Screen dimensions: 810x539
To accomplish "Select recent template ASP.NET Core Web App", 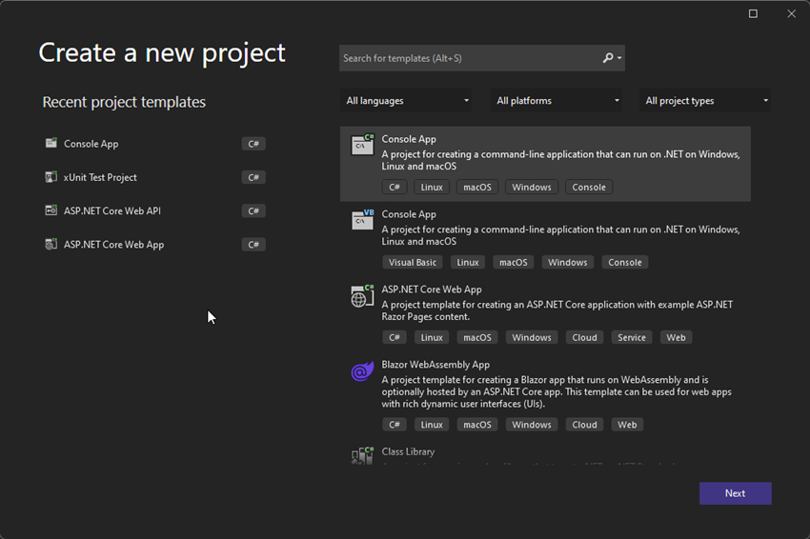I will pyautogui.click(x=113, y=244).
